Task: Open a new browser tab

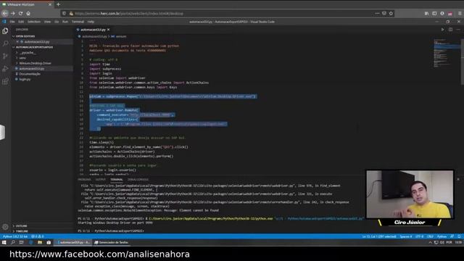Action: click(58, 4)
